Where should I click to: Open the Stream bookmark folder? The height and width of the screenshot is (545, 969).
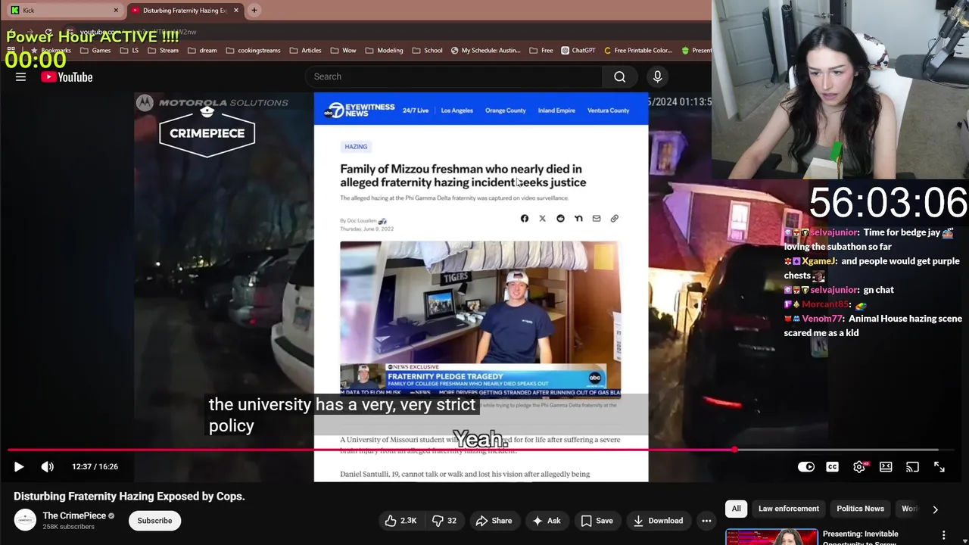164,51
